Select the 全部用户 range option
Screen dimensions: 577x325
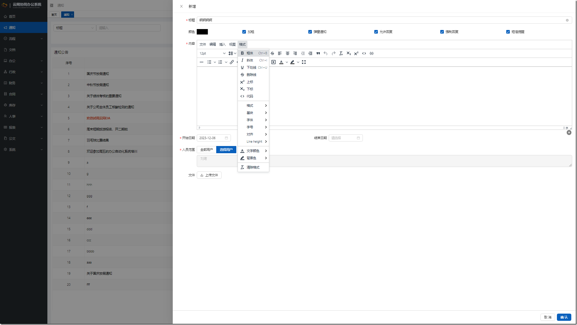click(207, 150)
